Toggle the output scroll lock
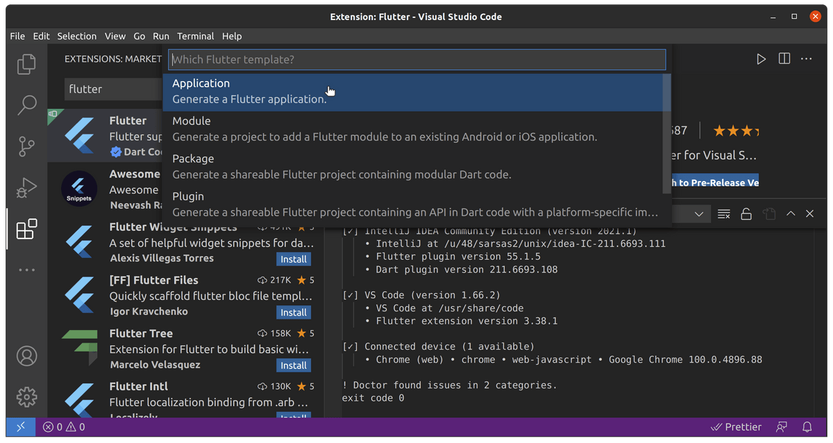Screen dimensions: 833x443 [746, 214]
